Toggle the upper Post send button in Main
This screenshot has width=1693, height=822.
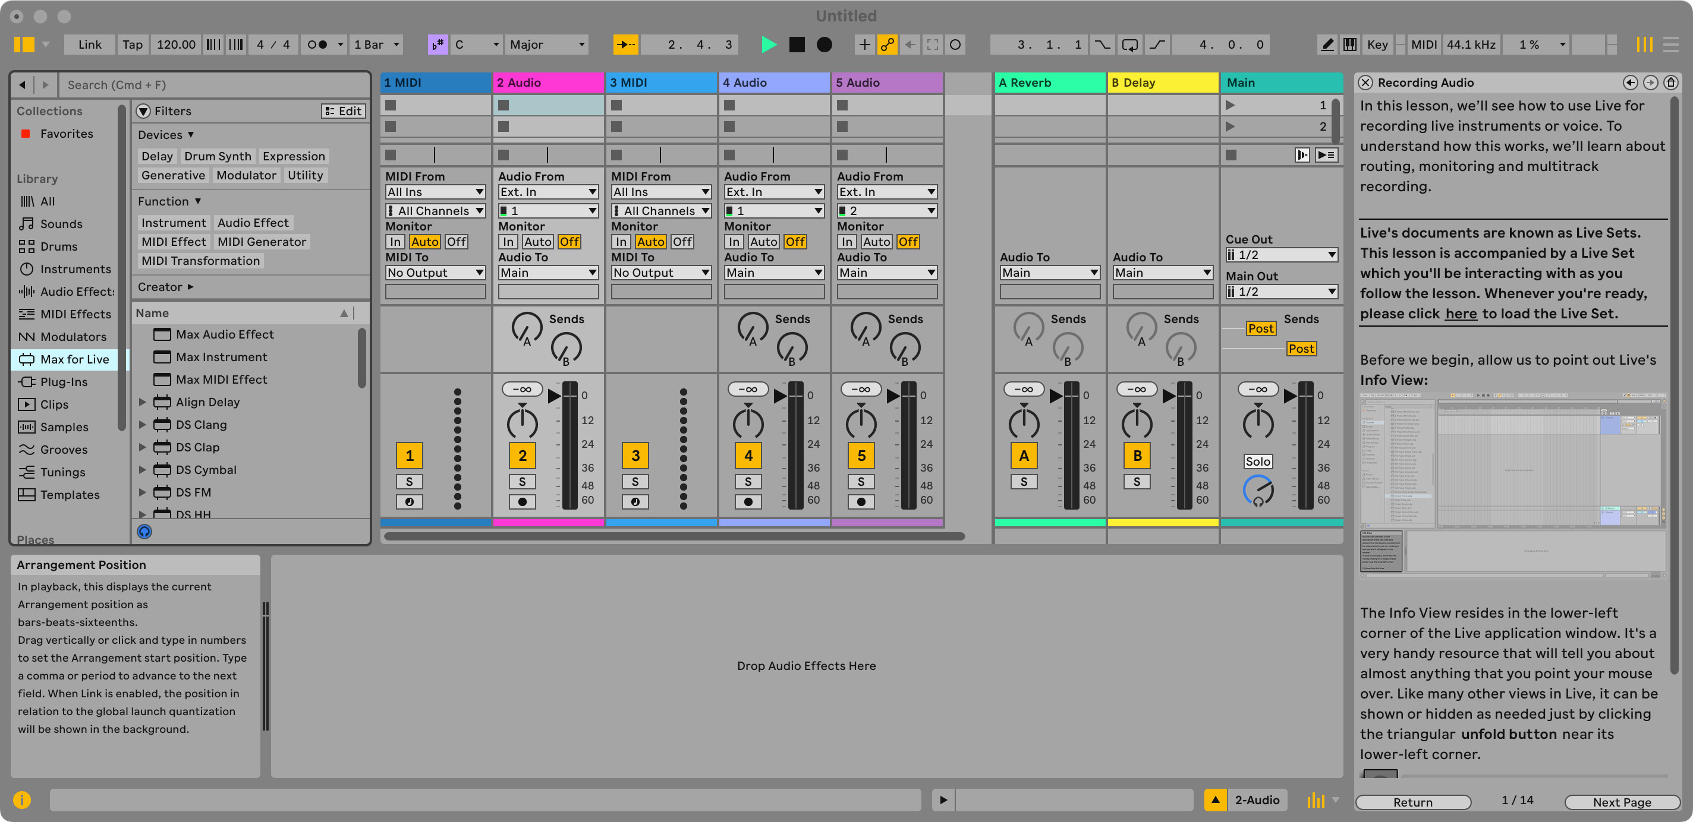(1261, 328)
